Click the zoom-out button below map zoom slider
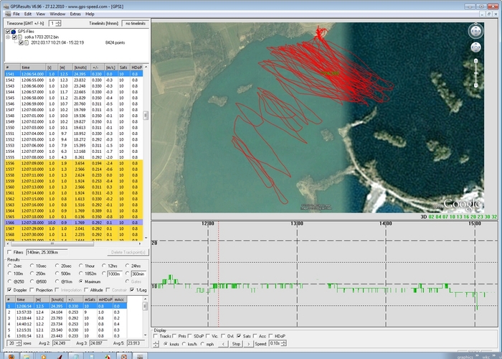The image size is (502, 359). (x=475, y=85)
